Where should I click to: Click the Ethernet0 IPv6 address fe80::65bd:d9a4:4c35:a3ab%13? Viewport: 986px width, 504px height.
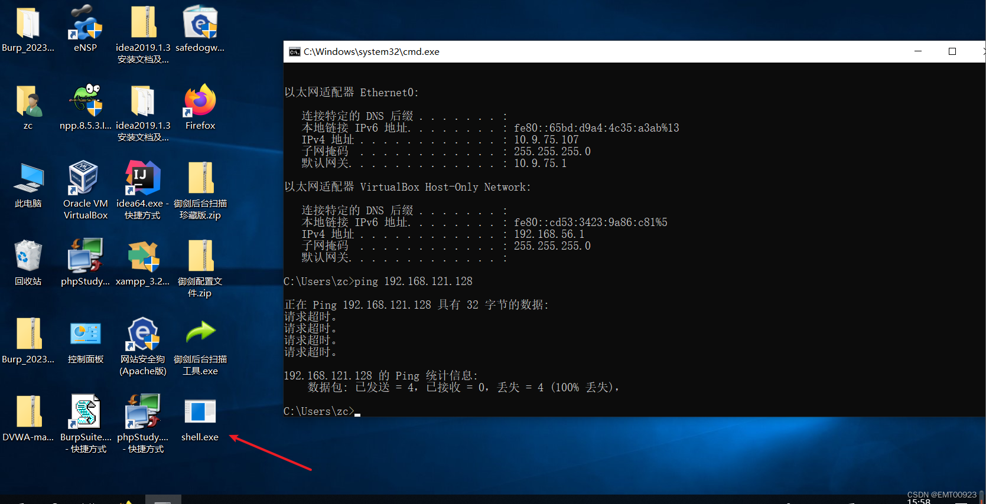point(597,128)
